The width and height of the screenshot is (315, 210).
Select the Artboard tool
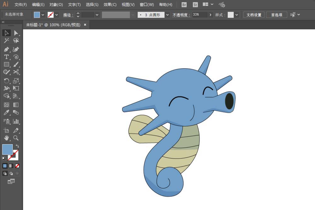(6, 130)
